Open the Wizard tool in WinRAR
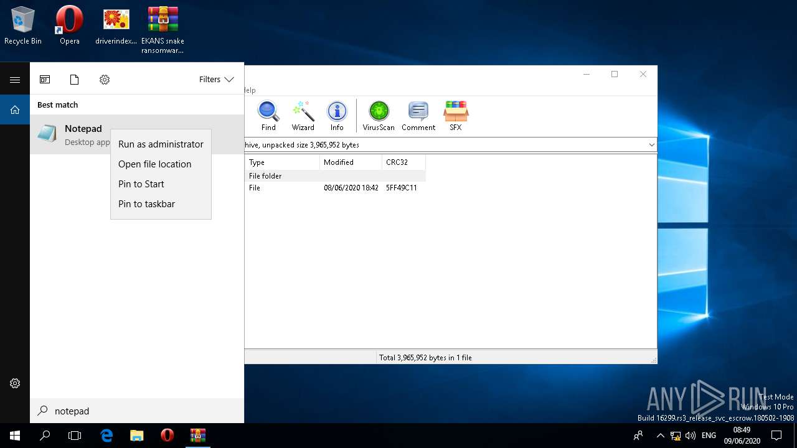This screenshot has height=448, width=797. pyautogui.click(x=303, y=116)
